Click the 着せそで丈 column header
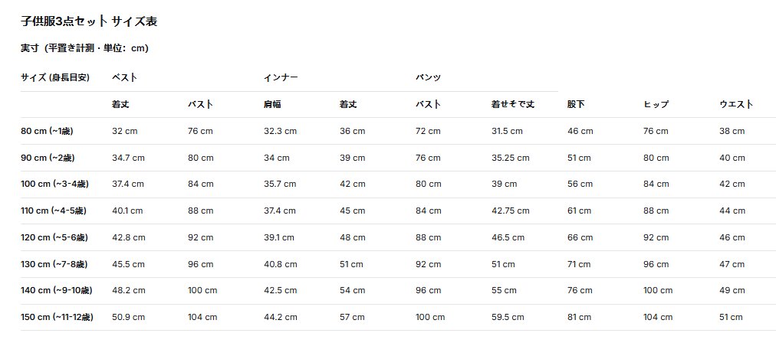Image resolution: width=776 pixels, height=343 pixels. [513, 104]
